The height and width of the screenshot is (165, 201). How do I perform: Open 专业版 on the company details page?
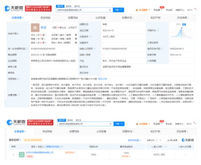[169, 10]
